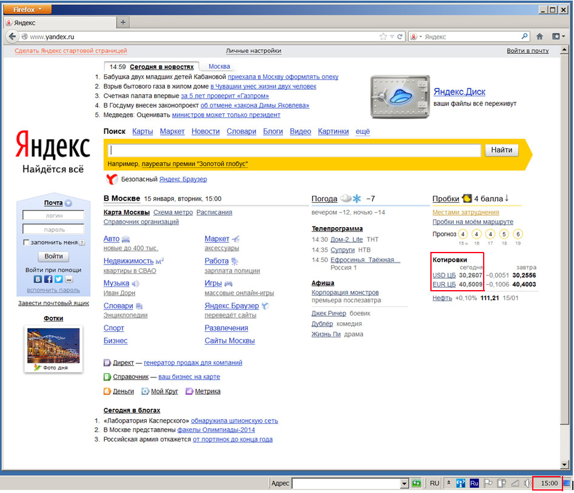
Task: Click the Справочник green icon
Action: click(x=107, y=377)
